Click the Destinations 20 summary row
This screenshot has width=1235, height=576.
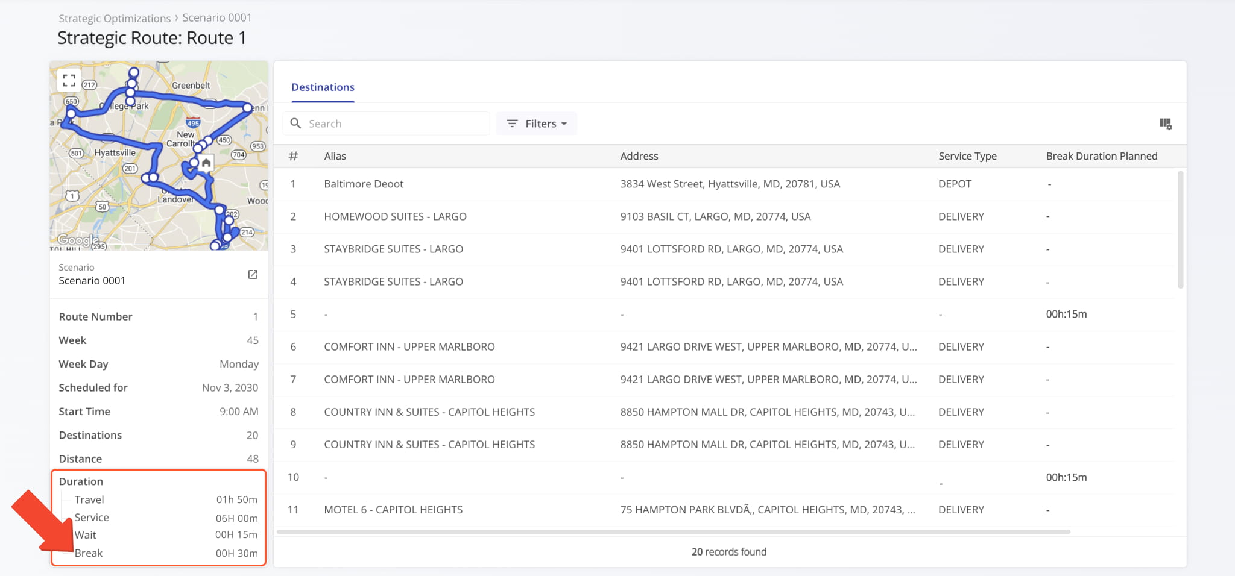tap(159, 435)
